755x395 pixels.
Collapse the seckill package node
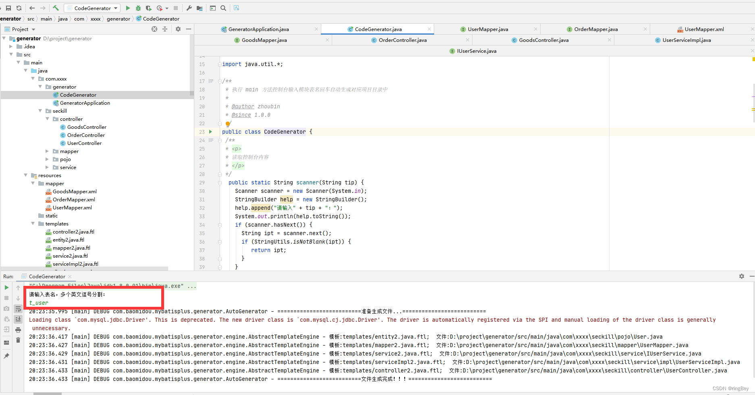coord(40,111)
